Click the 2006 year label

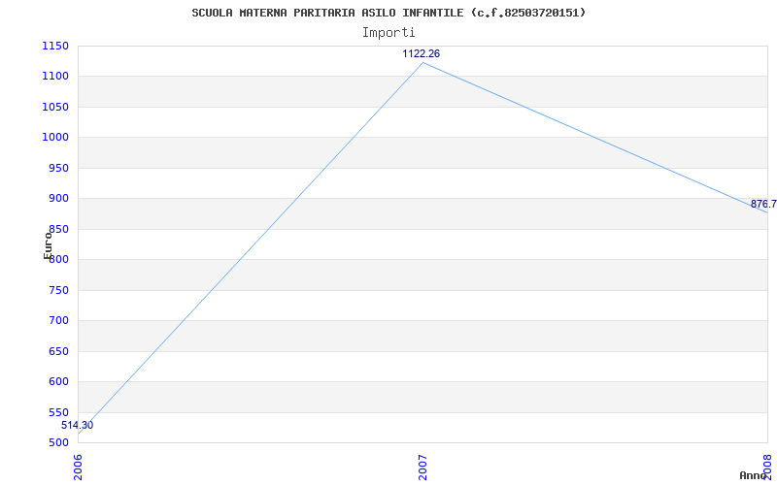click(x=78, y=467)
